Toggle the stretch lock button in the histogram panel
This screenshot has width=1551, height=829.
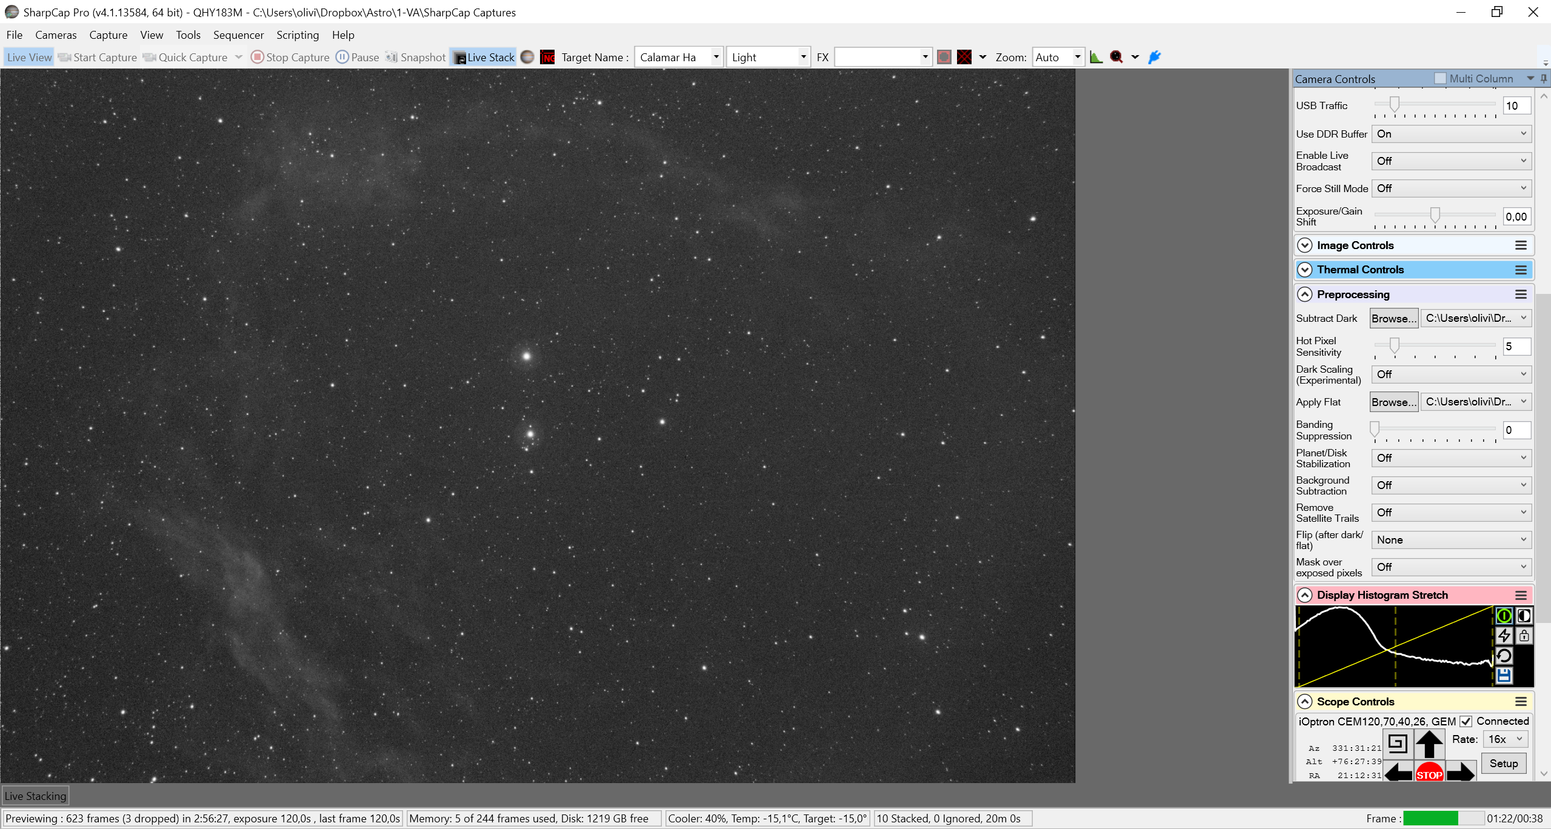[1524, 636]
